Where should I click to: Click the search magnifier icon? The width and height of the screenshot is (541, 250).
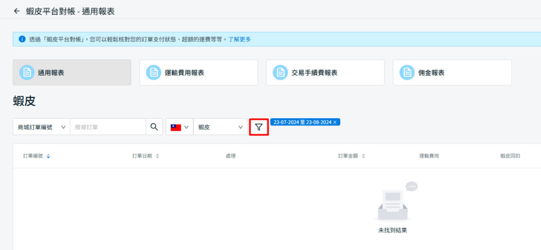pos(153,127)
